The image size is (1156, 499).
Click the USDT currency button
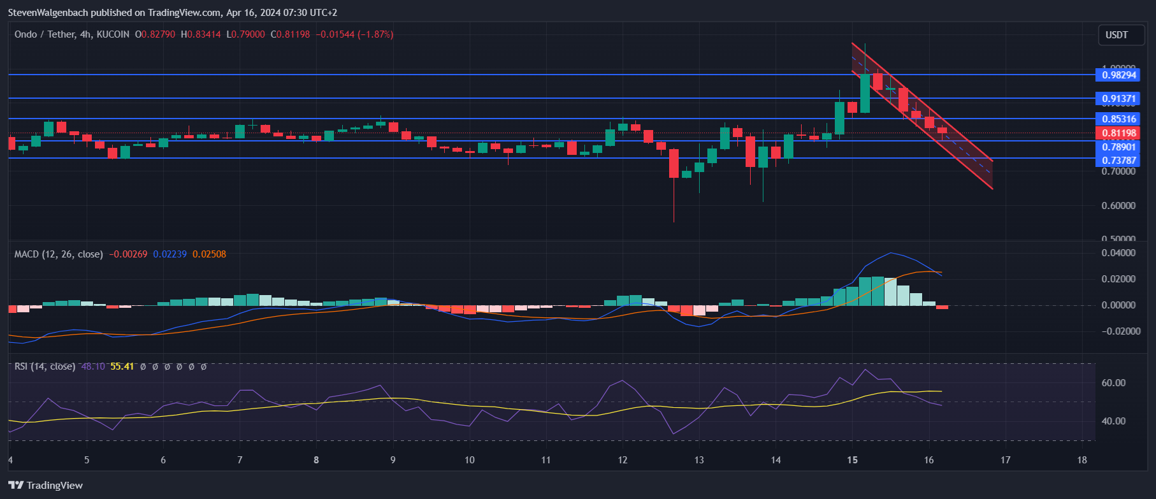[1121, 35]
